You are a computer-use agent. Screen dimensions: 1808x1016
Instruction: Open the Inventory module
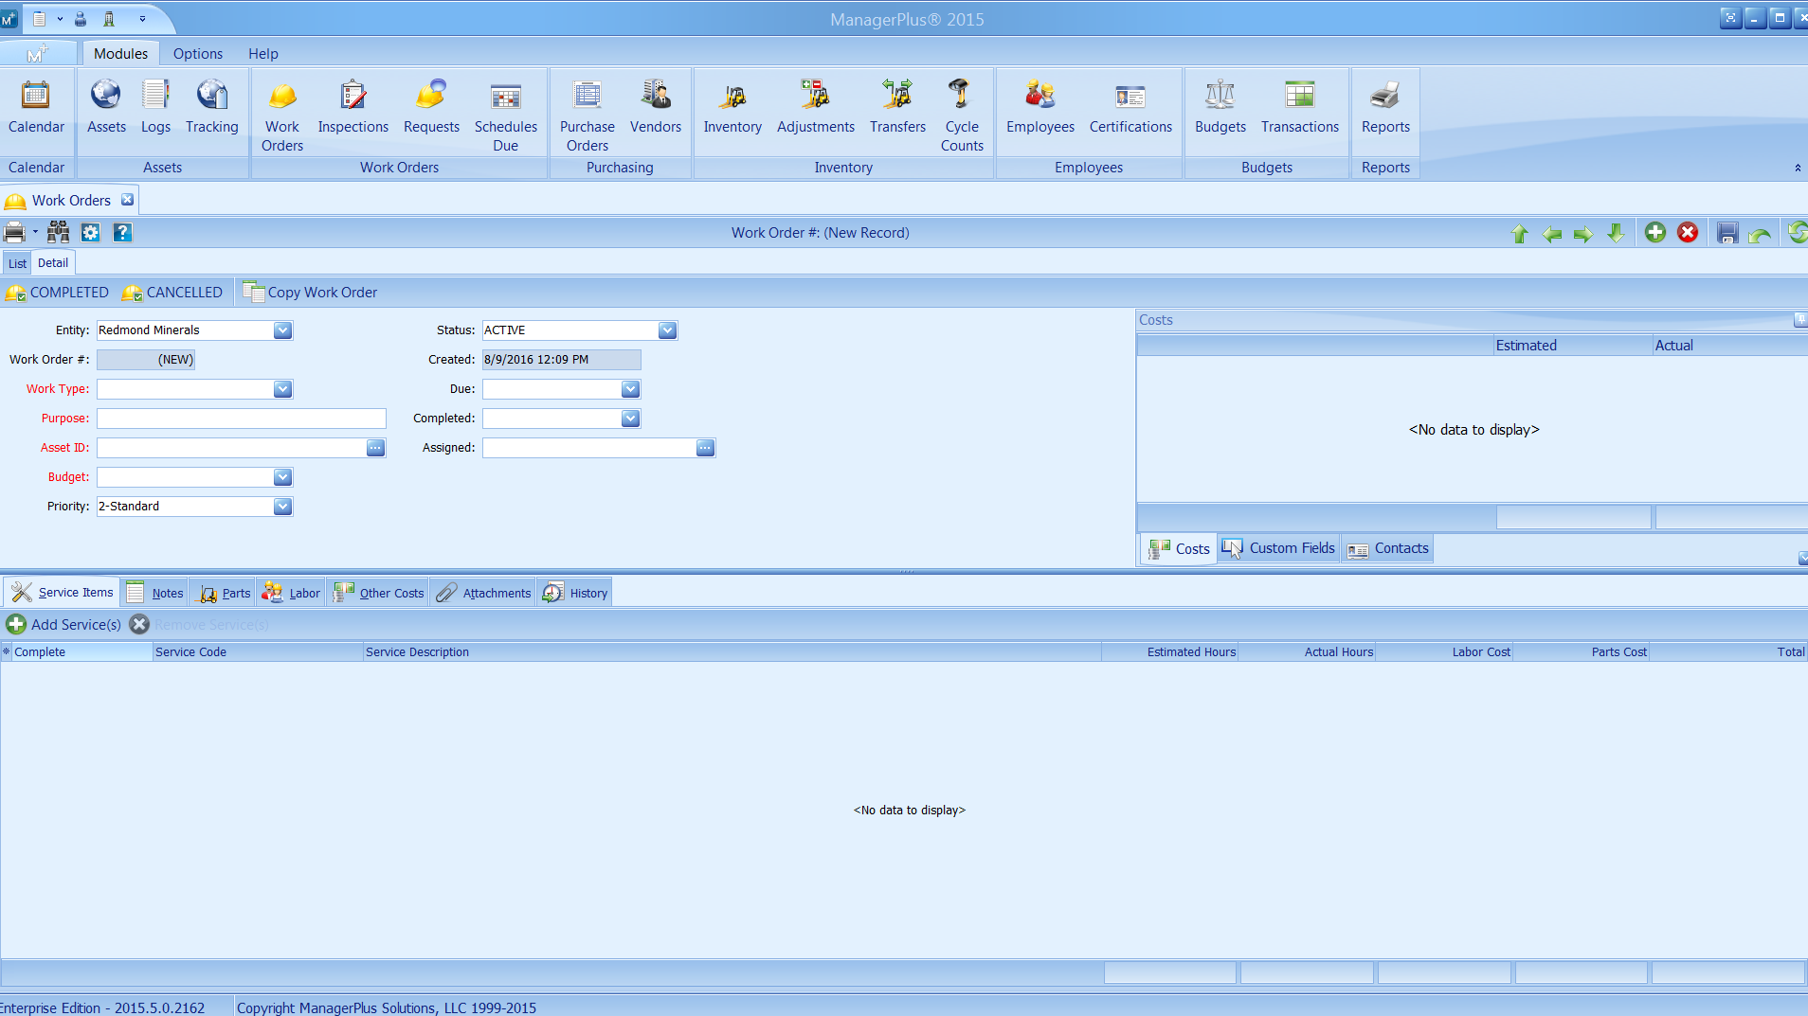[732, 107]
